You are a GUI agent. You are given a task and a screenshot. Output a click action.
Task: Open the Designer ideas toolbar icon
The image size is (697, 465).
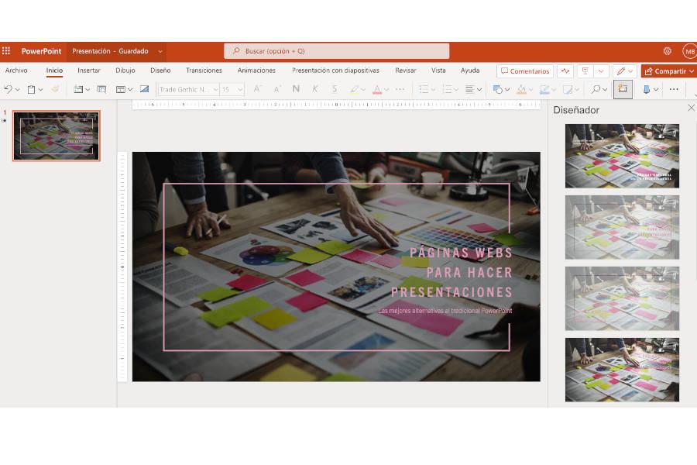(x=622, y=89)
